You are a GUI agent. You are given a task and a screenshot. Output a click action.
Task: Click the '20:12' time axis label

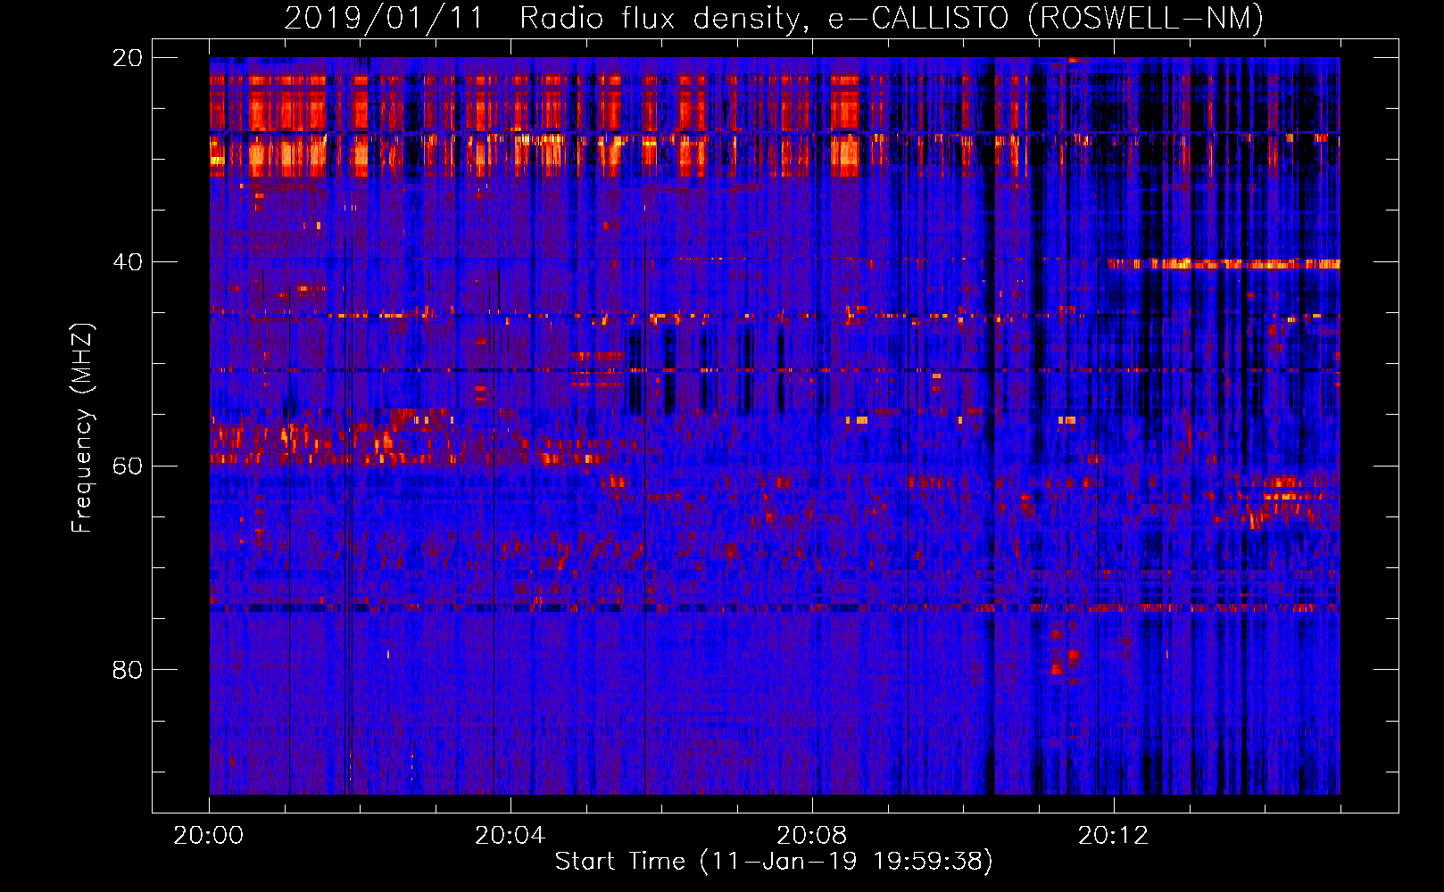point(1113,836)
